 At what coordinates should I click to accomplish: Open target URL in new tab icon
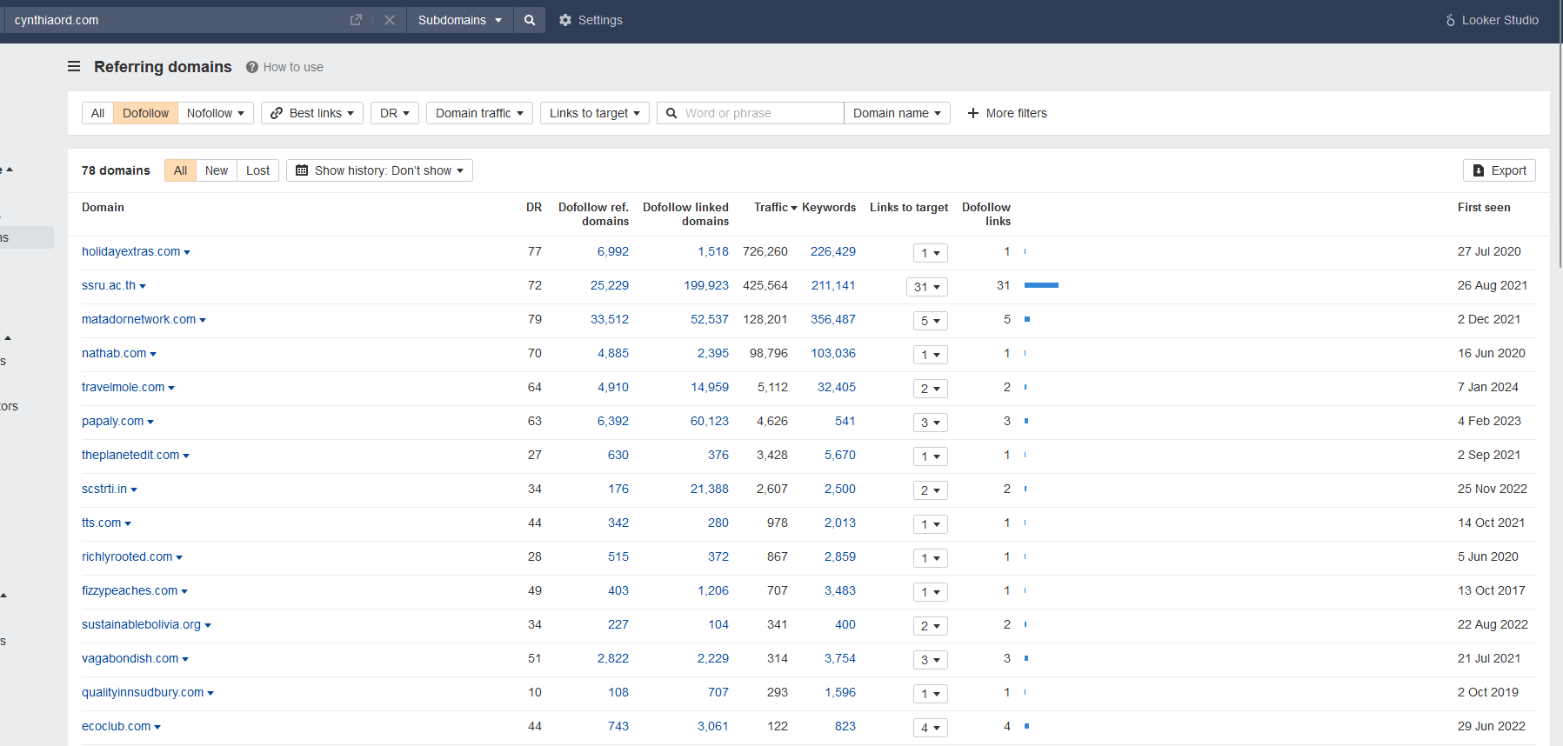click(356, 20)
